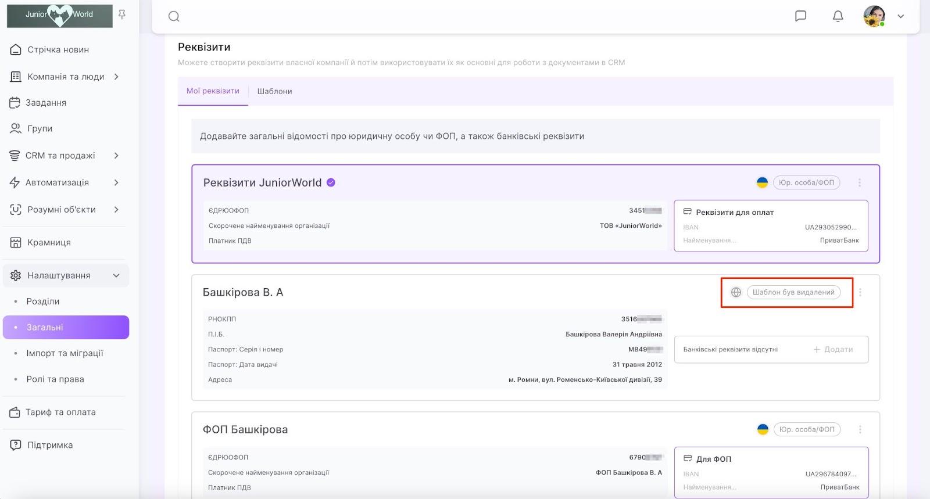Open three-dot menu for Реквізити JuniorWorld
This screenshot has height=499, width=930.
860,182
